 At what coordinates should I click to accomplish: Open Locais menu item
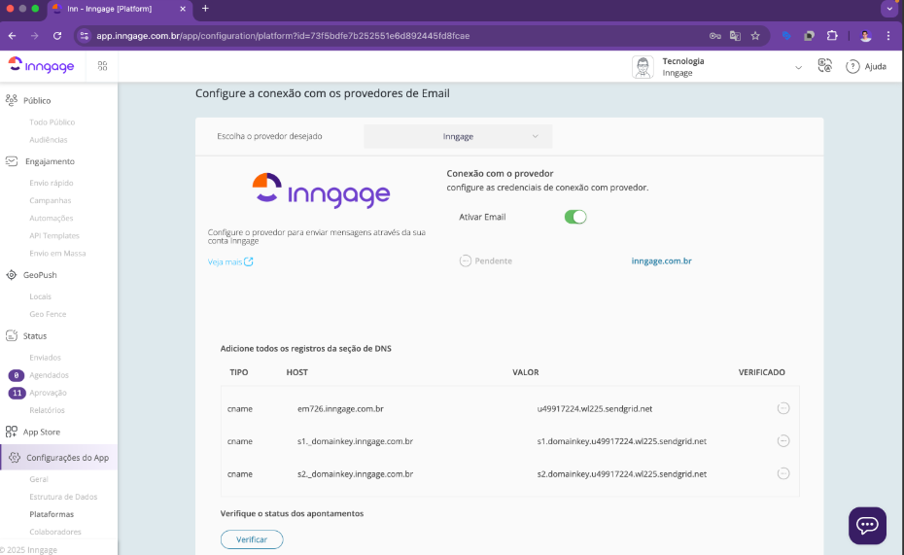coord(41,296)
